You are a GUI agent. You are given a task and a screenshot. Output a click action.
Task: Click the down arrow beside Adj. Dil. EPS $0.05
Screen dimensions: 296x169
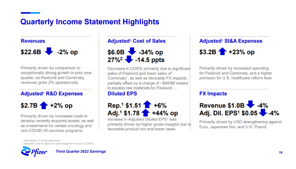point(262,113)
